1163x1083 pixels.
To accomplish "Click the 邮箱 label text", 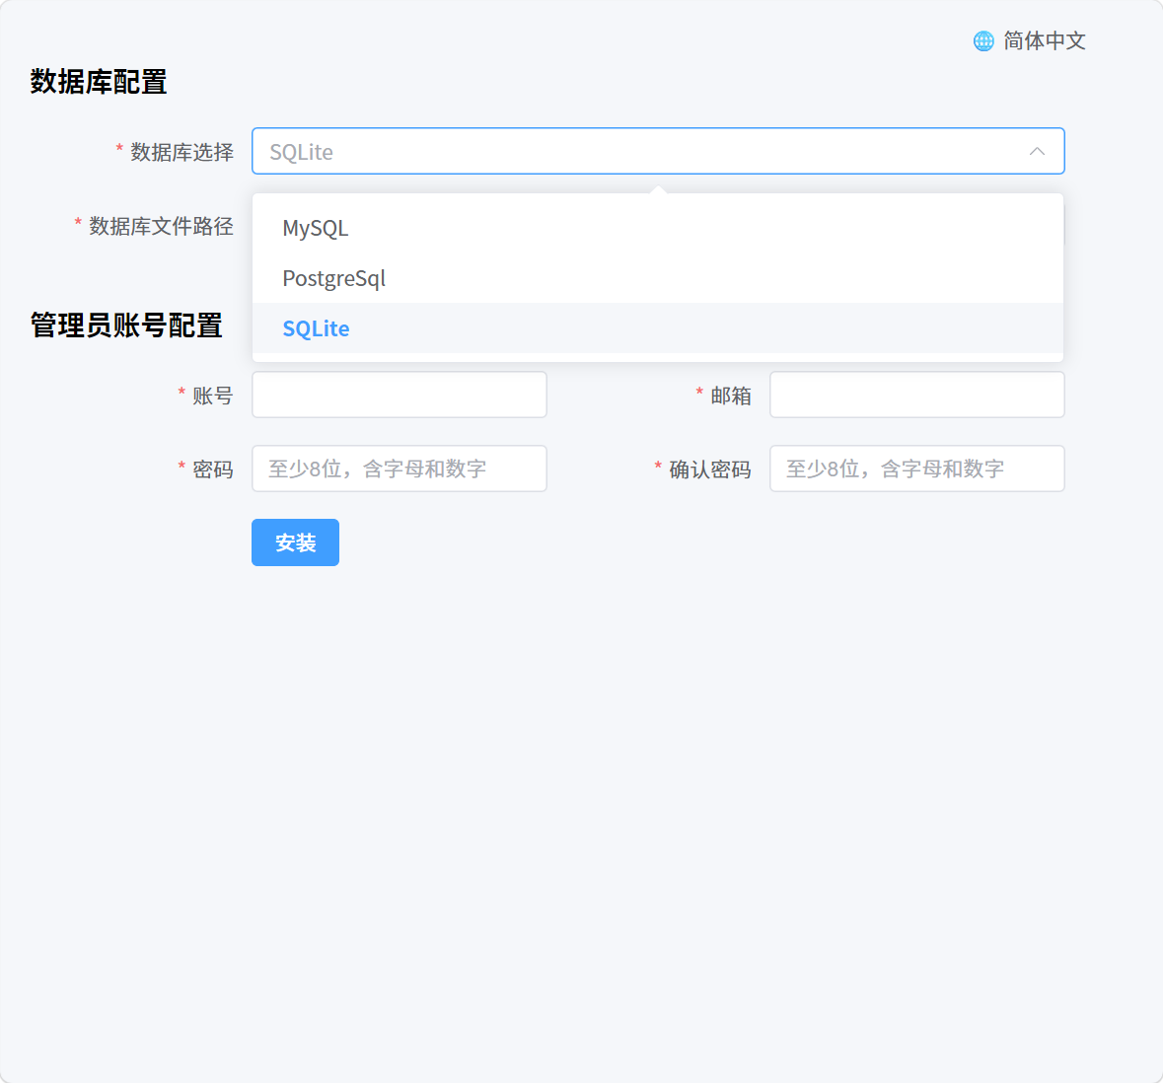I will (x=731, y=396).
